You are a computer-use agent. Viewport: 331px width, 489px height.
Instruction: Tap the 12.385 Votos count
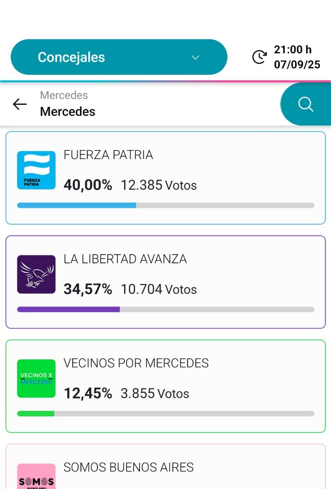click(159, 185)
